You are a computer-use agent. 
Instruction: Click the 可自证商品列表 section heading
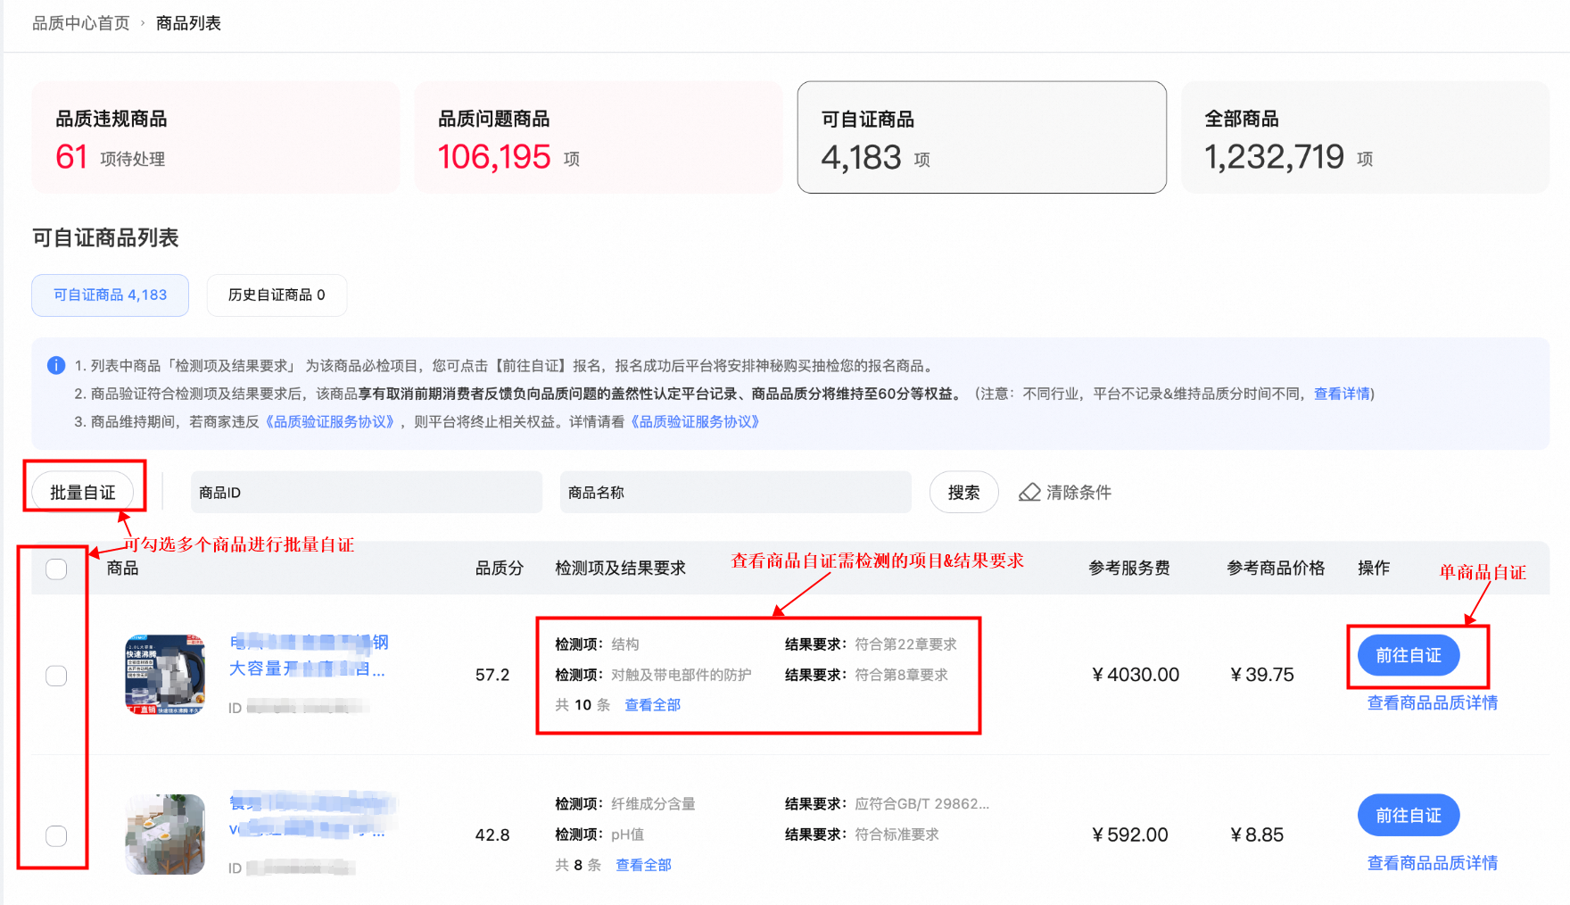point(105,237)
